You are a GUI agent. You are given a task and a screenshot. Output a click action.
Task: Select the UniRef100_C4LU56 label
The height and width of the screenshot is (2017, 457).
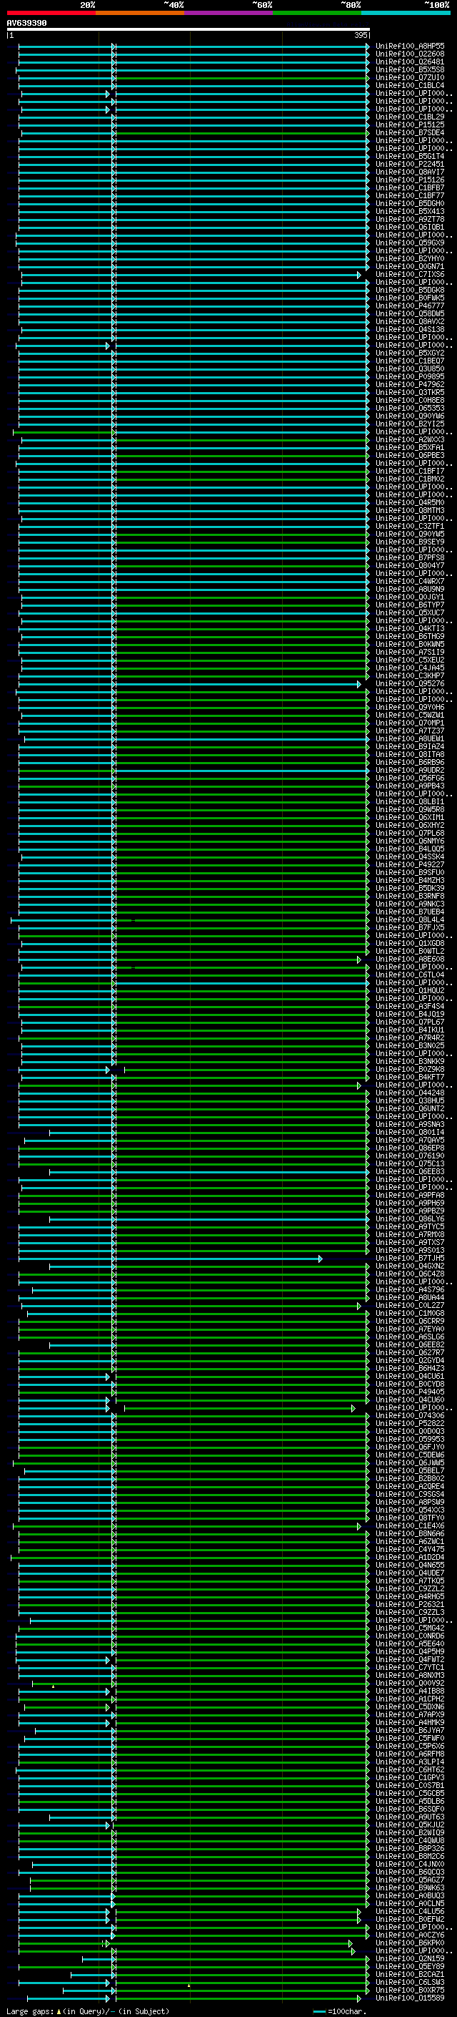(x=410, y=1910)
